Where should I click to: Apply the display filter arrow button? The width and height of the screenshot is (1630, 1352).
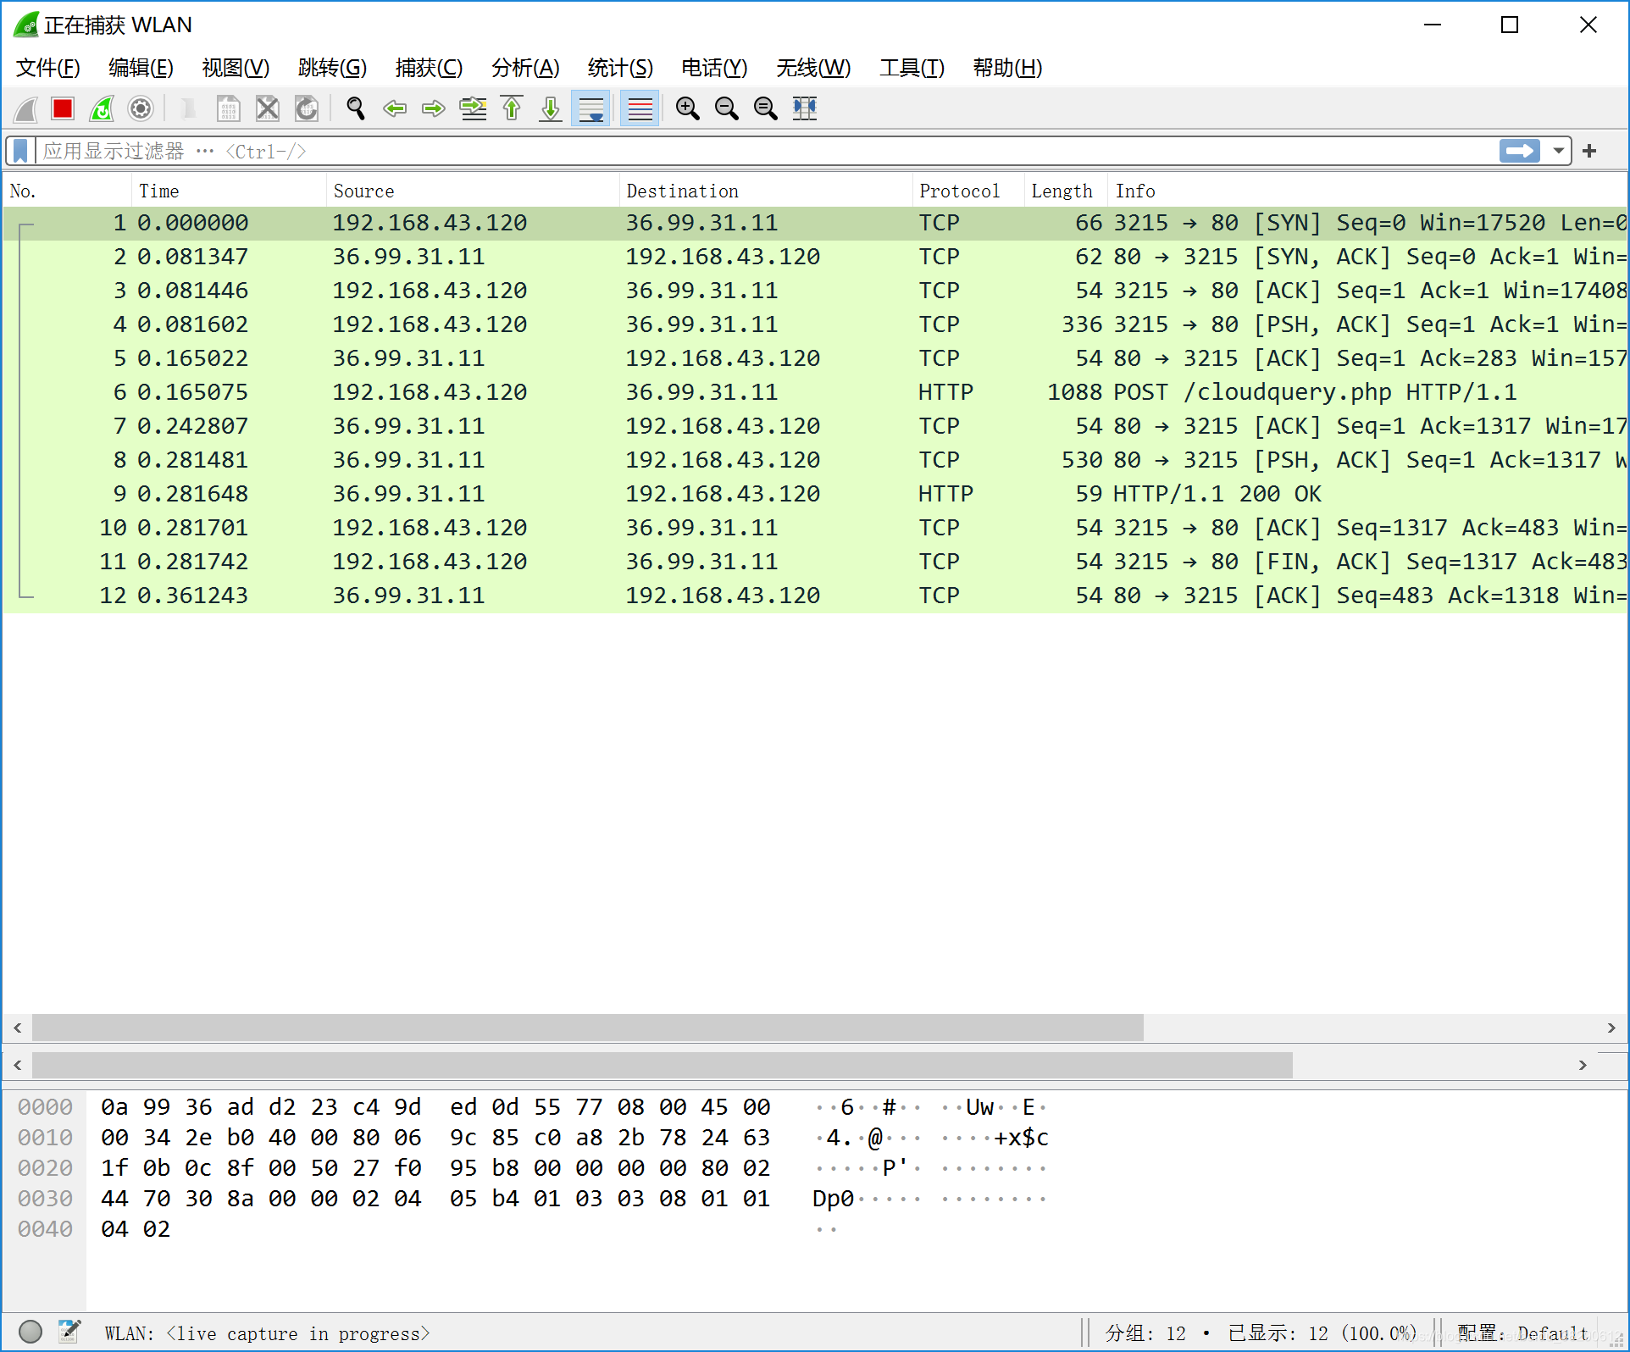(1519, 151)
